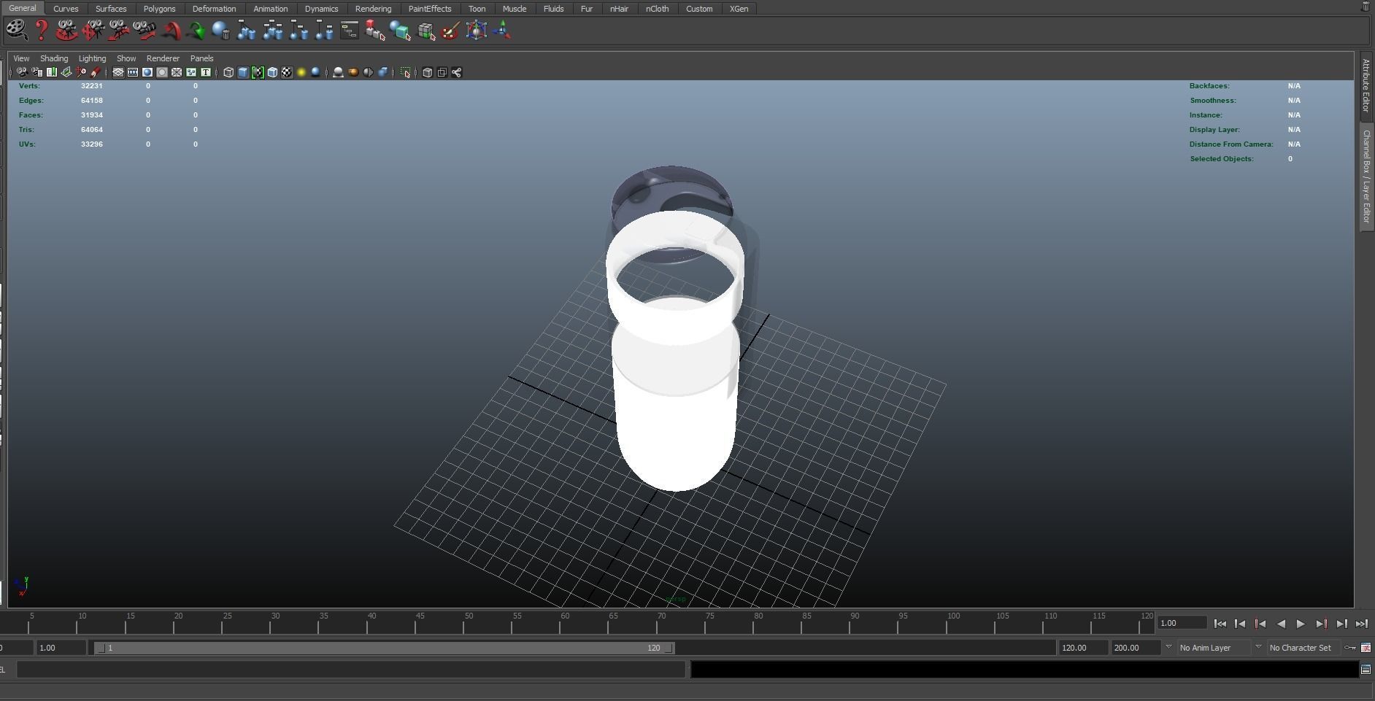The width and height of the screenshot is (1375, 701).
Task: Toggle the film gate display
Action: coord(132,72)
